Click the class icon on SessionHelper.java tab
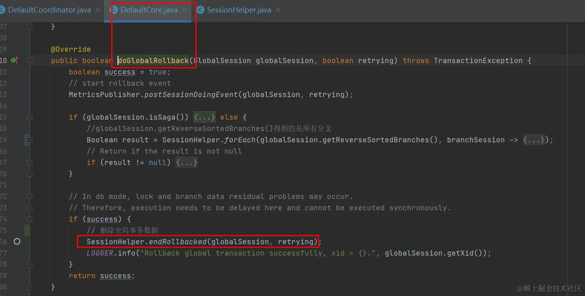The width and height of the screenshot is (585, 296). (200, 10)
